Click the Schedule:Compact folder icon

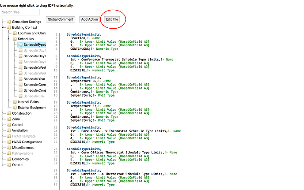(21, 85)
